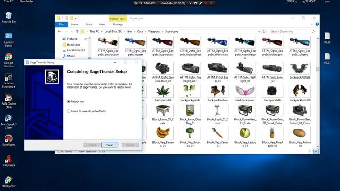Choose the Reboot now option
The height and width of the screenshot is (191, 340).
[75, 101]
